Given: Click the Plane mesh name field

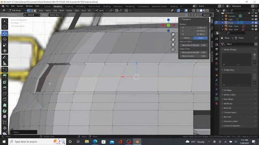Looking at the screenshot, I should pyautogui.click(x=240, y=44).
